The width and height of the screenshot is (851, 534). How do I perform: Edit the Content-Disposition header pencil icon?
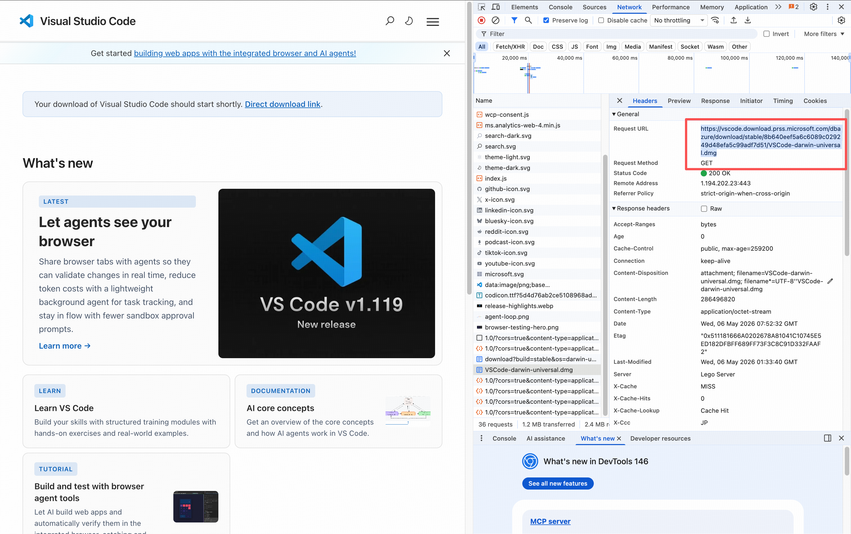(830, 281)
